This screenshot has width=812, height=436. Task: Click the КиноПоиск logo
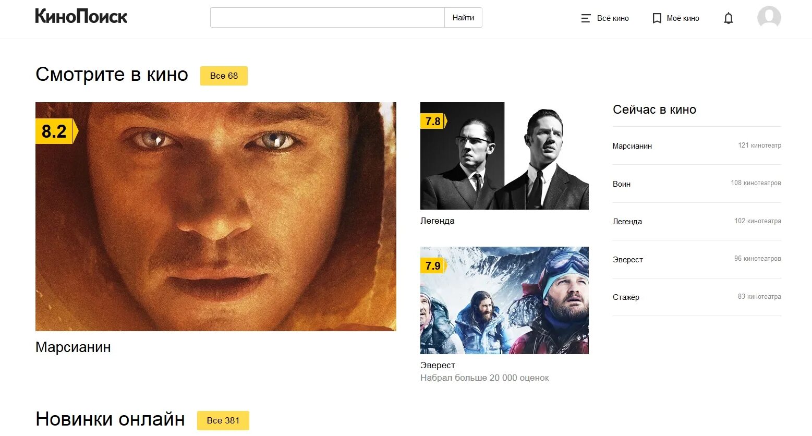click(x=81, y=17)
